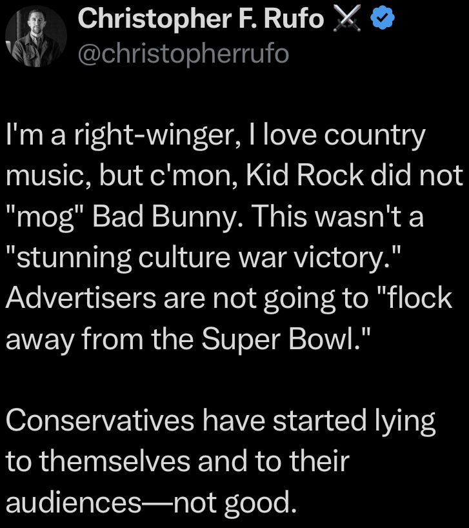Open the Christopher F. Rufo display name

click(x=201, y=19)
